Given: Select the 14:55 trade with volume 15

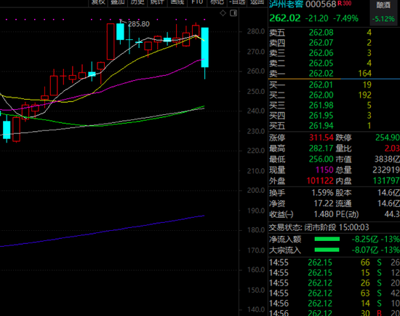Looking at the screenshot, I should coord(335,273).
